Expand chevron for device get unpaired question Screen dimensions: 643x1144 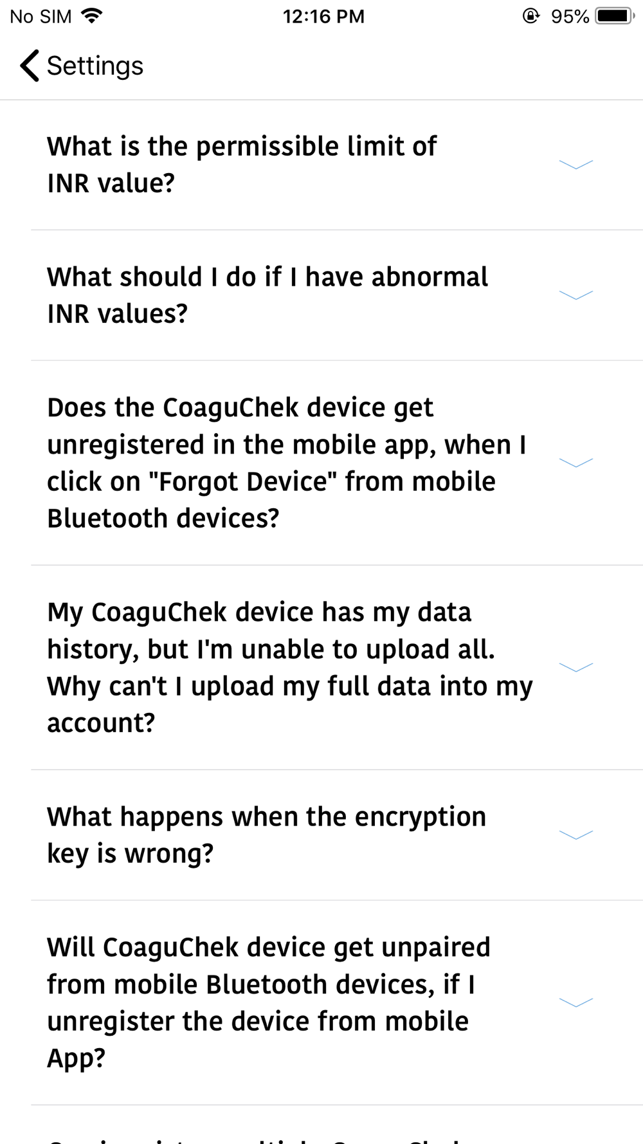pos(576,1002)
